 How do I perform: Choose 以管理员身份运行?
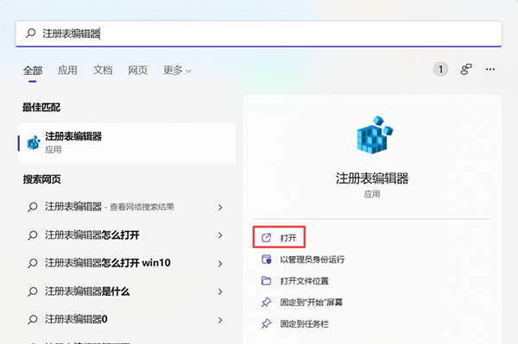[313, 260]
